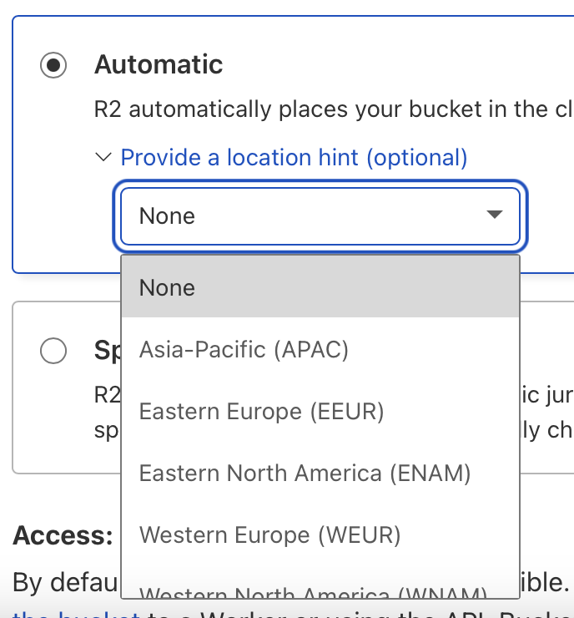Select Eastern Europe (EEUR) location hint
This screenshot has width=574, height=618.
click(261, 412)
